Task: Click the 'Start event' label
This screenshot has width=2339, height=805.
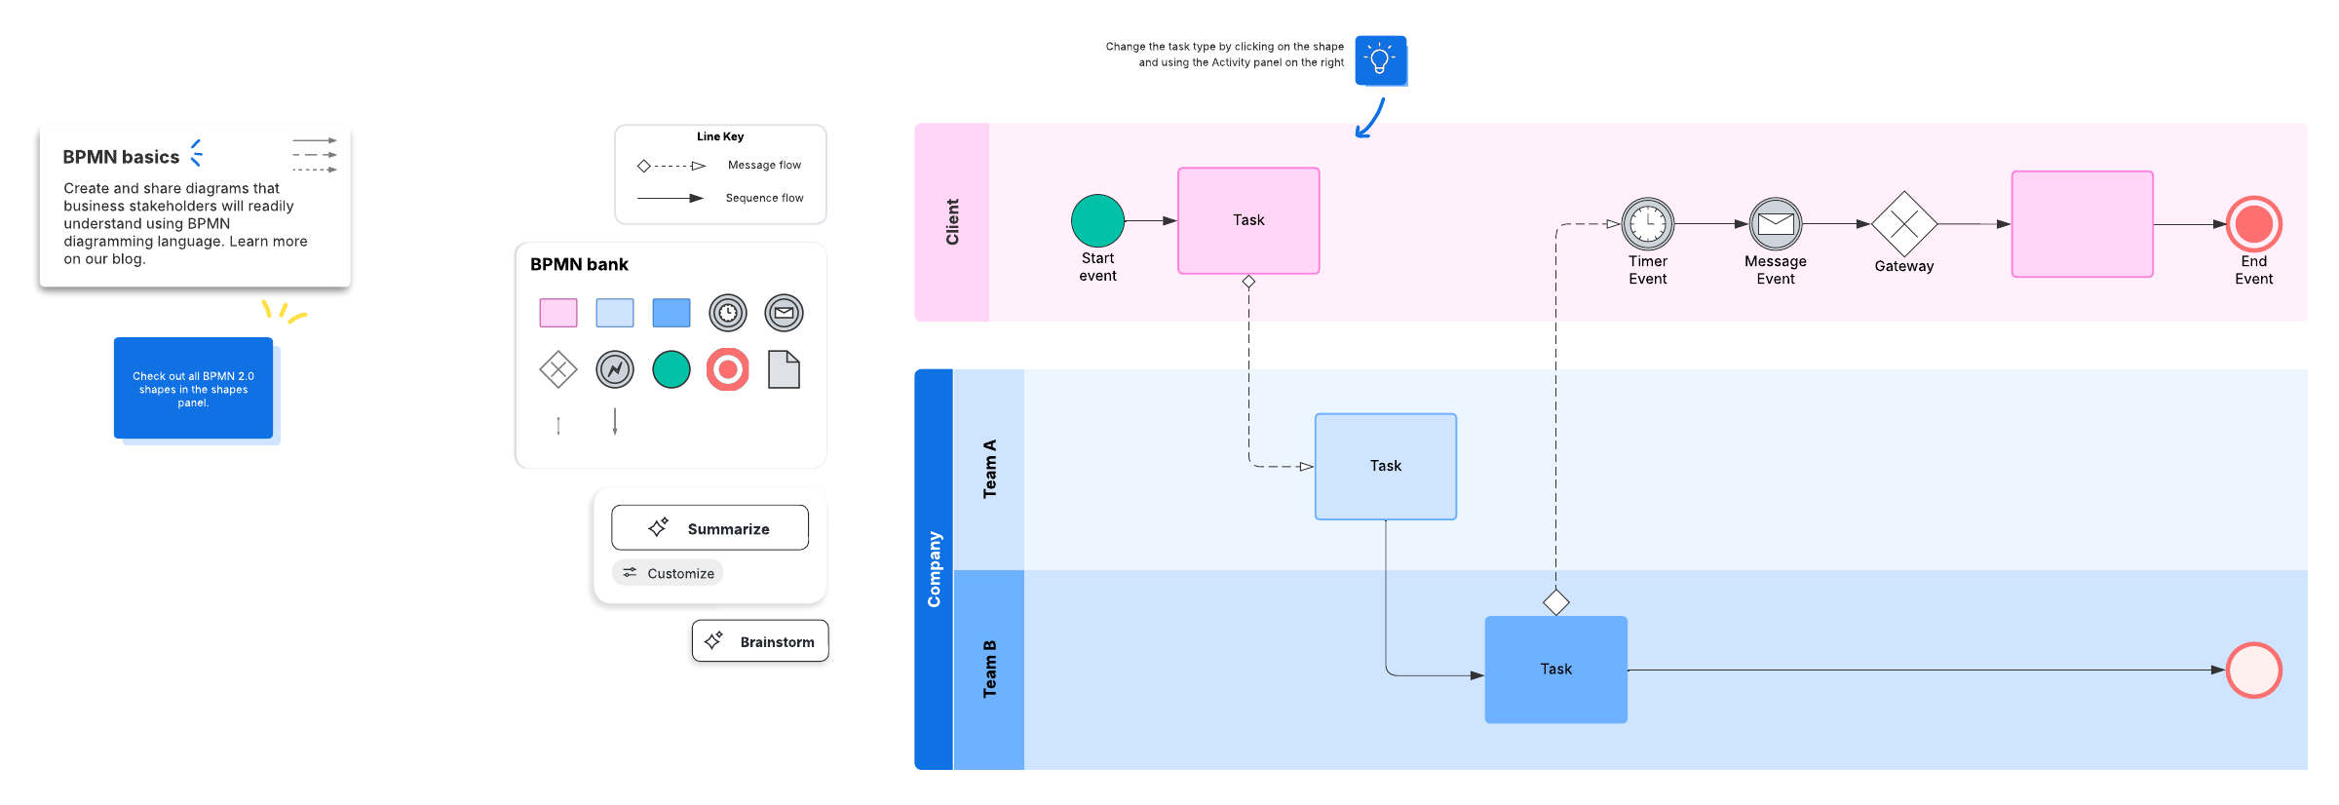Action: pyautogui.click(x=1097, y=267)
